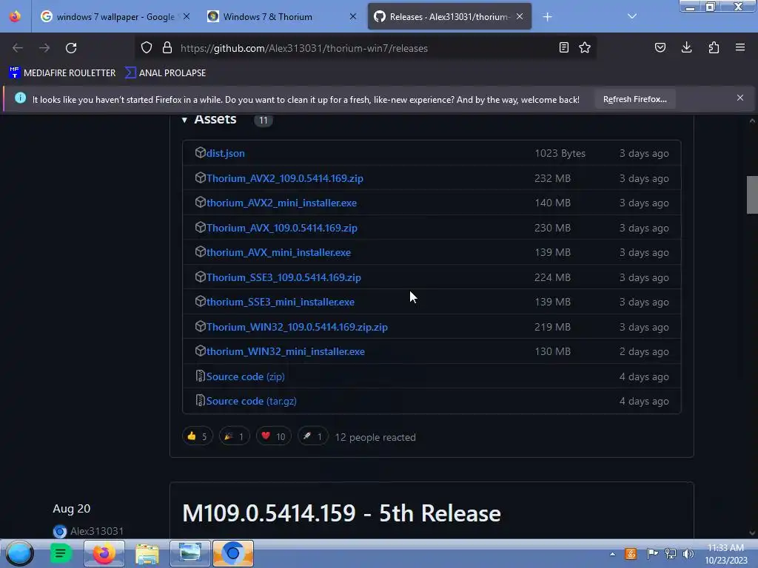Open the list all tabs dropdown
This screenshot has width=758, height=568.
click(632, 16)
